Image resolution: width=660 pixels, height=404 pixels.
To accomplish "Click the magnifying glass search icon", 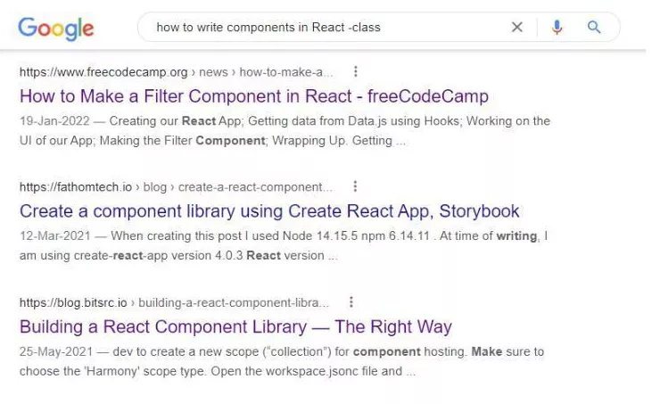I will [x=594, y=28].
